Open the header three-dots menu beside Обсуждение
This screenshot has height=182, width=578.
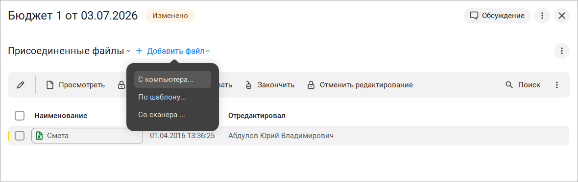coord(542,16)
